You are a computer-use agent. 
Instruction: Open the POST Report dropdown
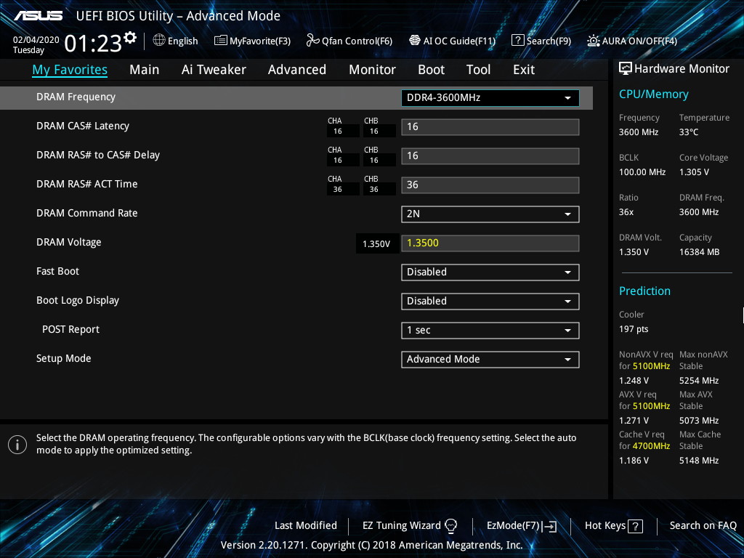point(490,331)
